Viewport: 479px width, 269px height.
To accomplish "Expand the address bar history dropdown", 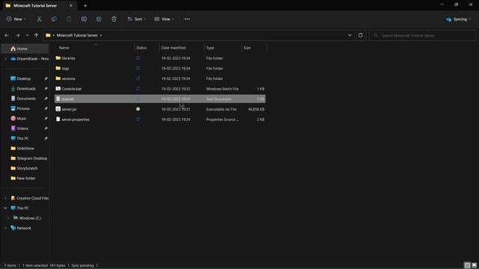I will click(350, 35).
